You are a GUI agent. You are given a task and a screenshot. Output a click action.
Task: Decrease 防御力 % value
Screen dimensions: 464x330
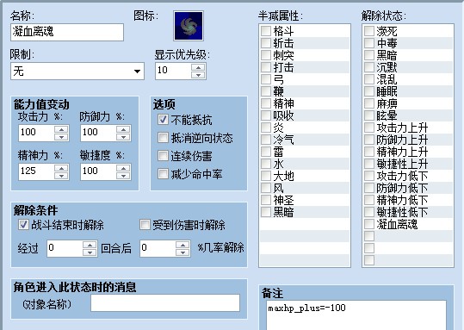click(x=123, y=137)
